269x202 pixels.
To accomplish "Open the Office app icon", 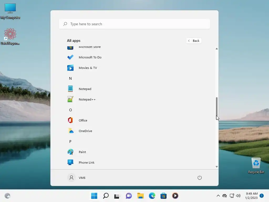I will coord(70,120).
